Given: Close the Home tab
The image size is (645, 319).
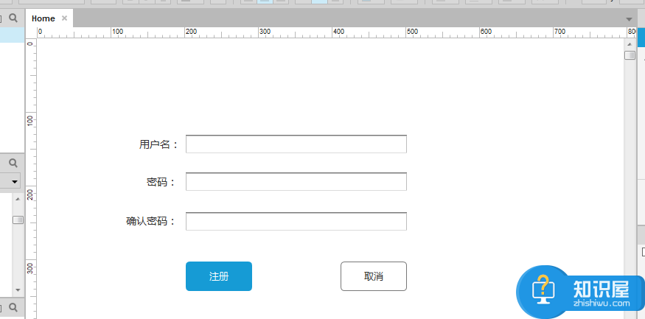Looking at the screenshot, I should 65,18.
